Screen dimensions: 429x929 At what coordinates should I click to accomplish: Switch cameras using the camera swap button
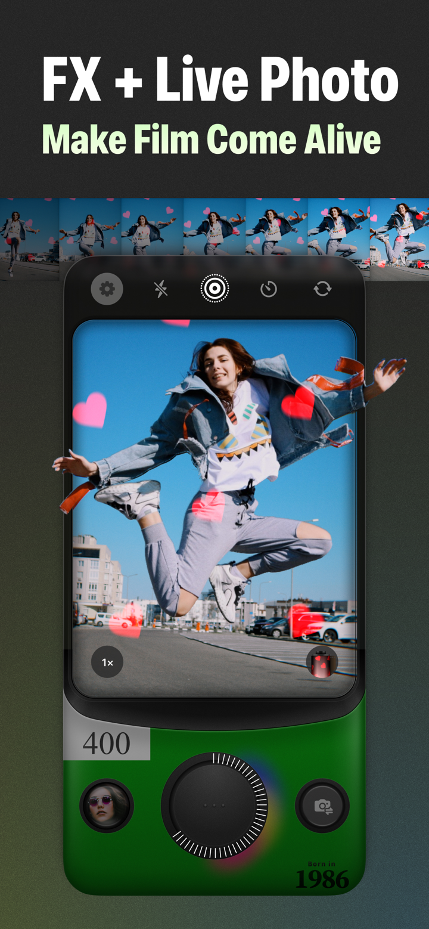[322, 806]
